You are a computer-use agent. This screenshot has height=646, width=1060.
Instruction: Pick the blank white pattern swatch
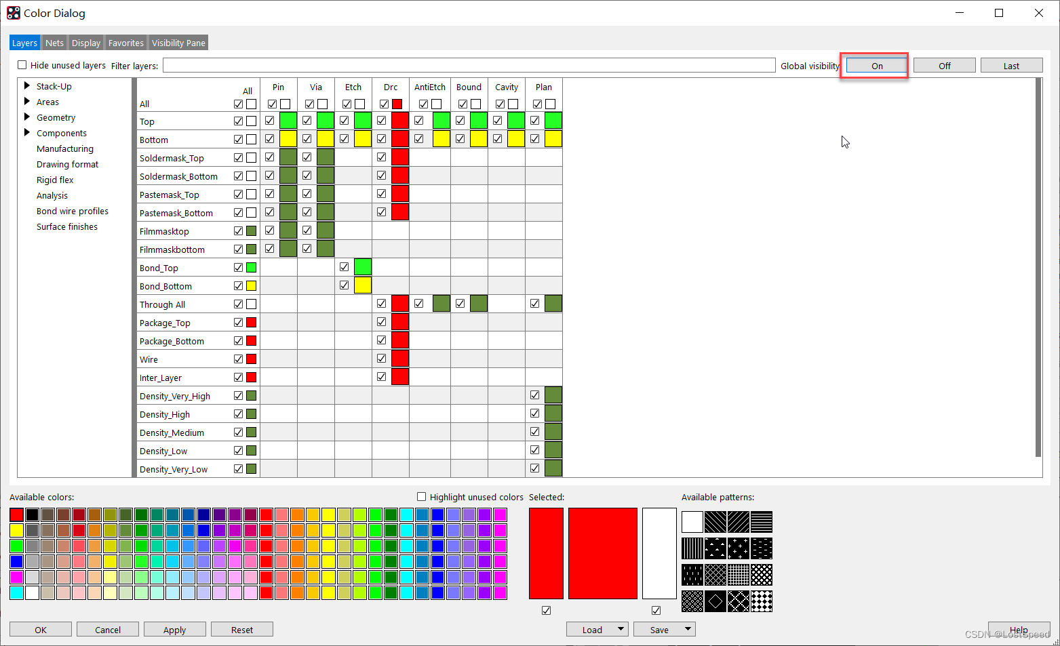(692, 522)
